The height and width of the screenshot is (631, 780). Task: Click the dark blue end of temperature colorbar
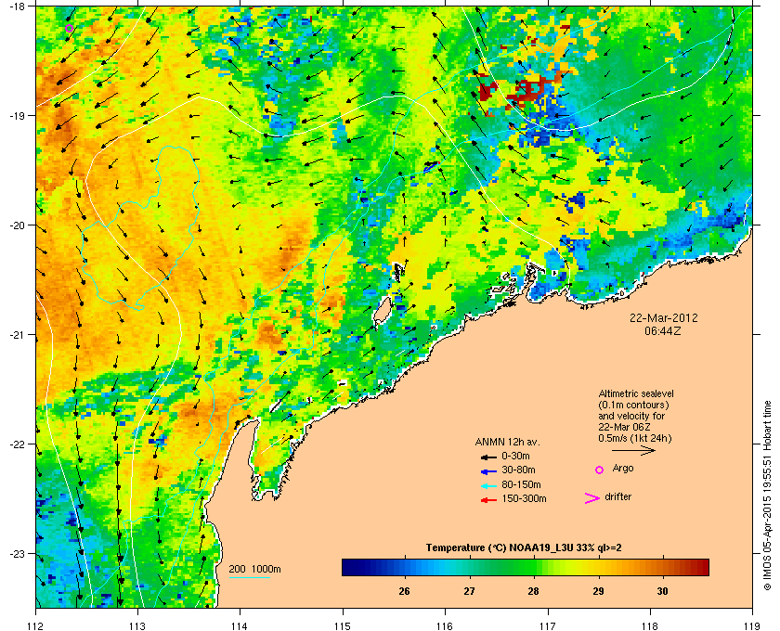347,567
